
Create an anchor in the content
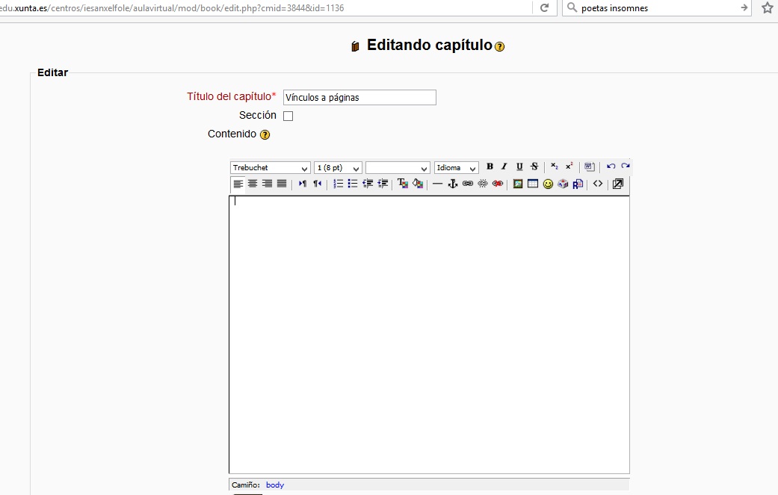[452, 184]
